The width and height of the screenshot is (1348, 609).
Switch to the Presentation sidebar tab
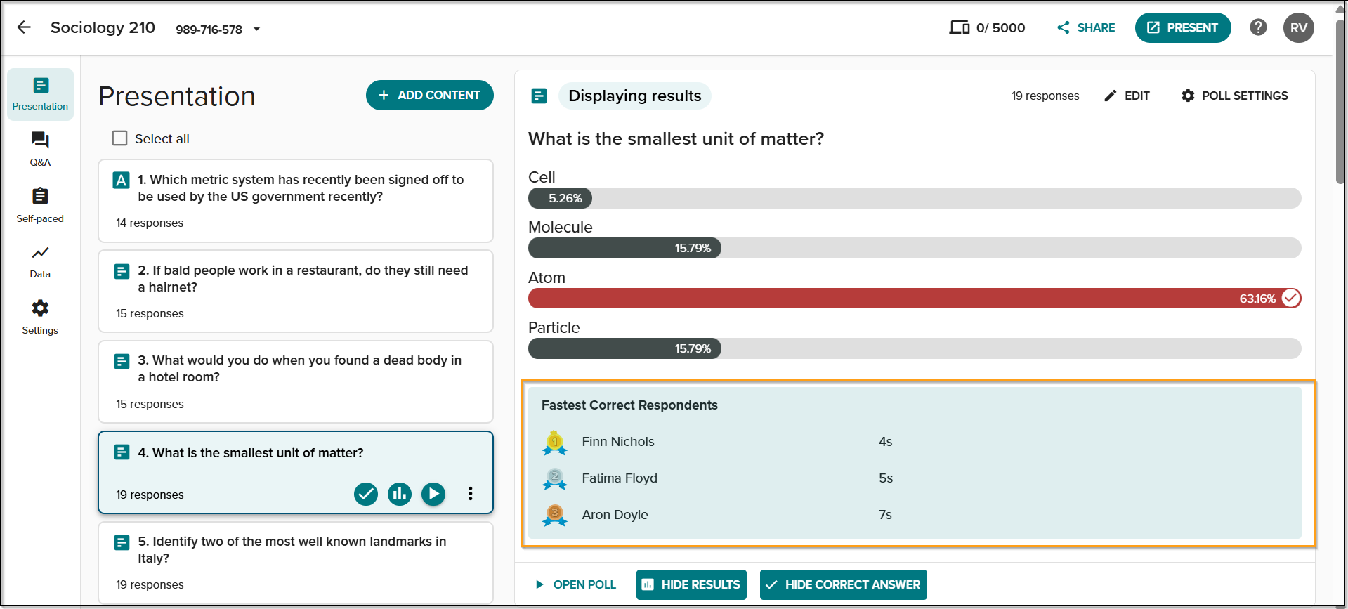coord(40,94)
